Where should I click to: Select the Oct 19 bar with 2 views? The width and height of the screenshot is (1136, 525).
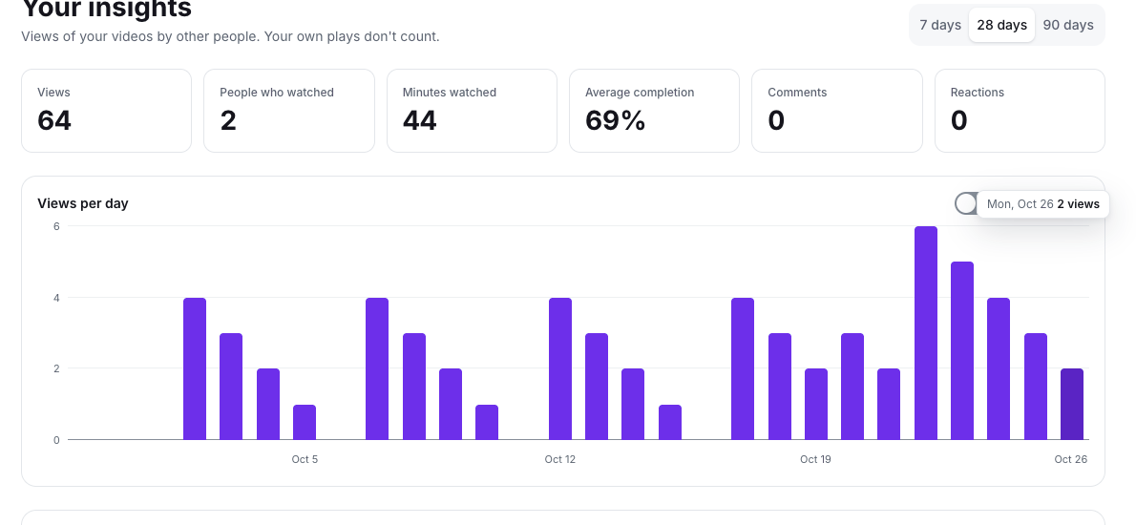816,404
